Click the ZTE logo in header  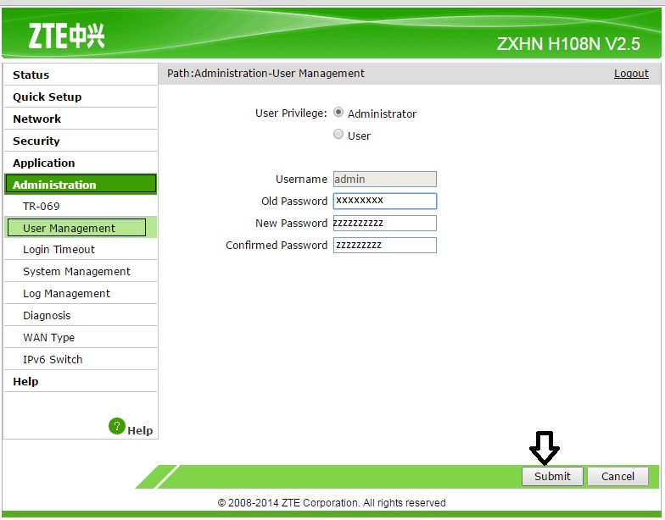(x=66, y=36)
